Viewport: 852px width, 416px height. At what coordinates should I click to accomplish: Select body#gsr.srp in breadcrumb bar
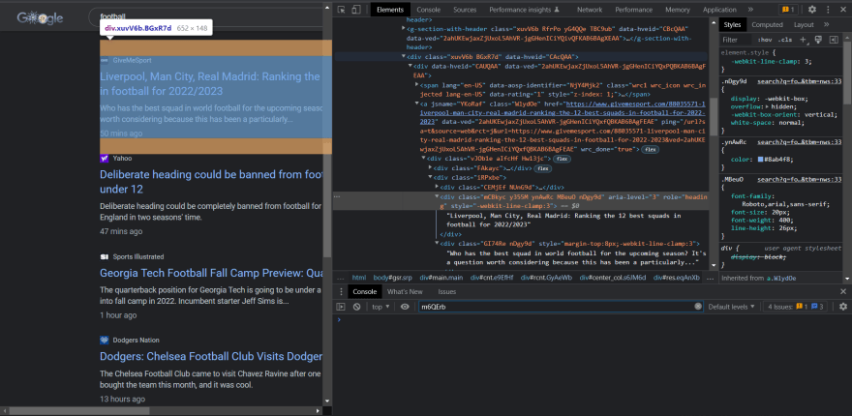click(x=393, y=278)
